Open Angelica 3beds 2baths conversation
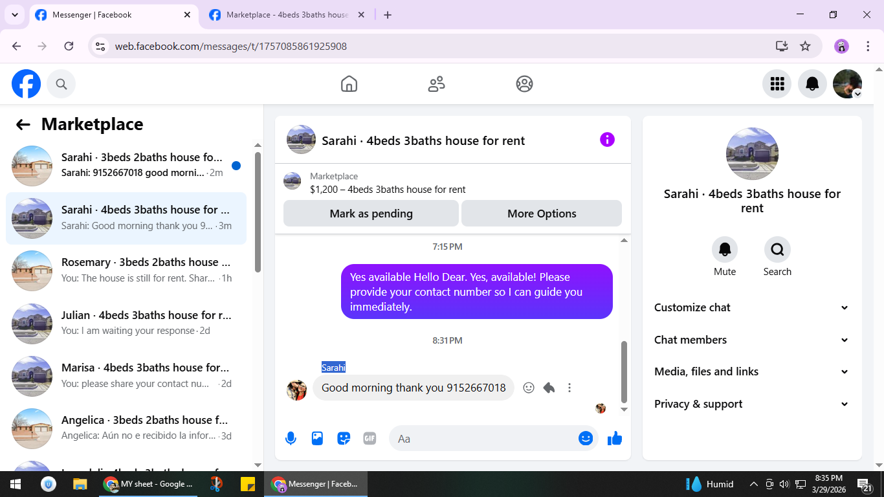This screenshot has height=497, width=884. pyautogui.click(x=126, y=428)
